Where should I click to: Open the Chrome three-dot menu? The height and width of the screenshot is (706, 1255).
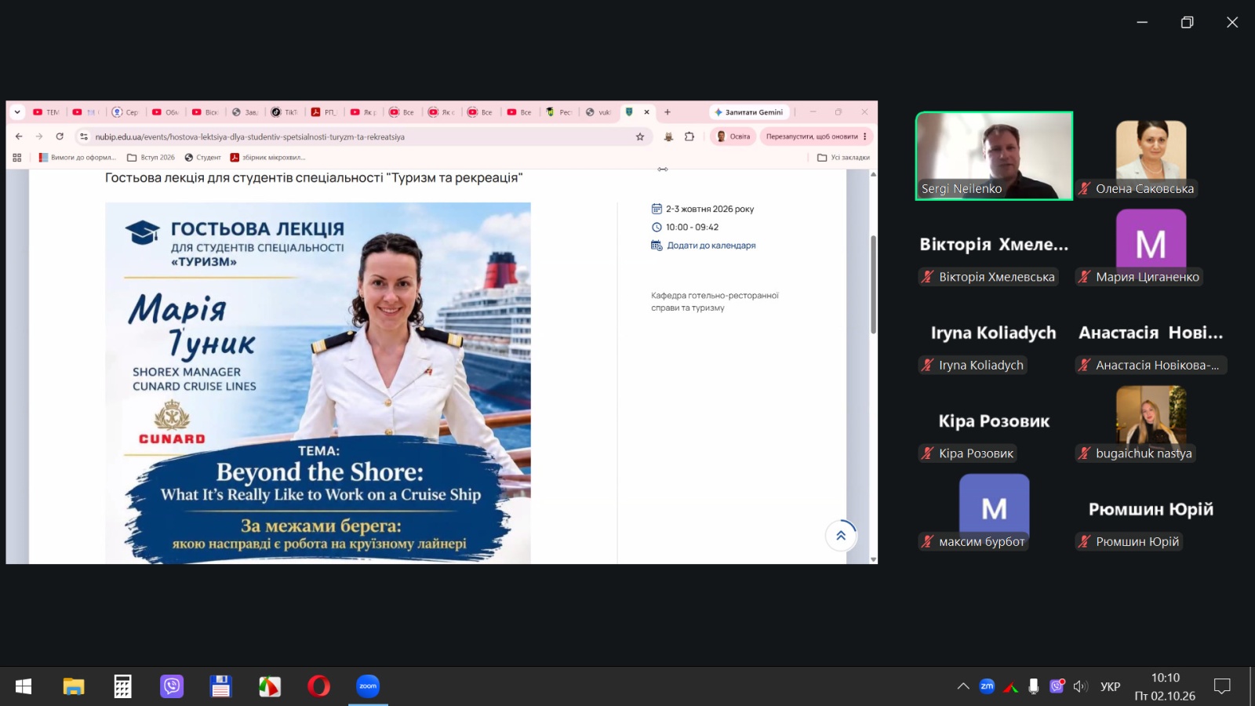pyautogui.click(x=865, y=136)
